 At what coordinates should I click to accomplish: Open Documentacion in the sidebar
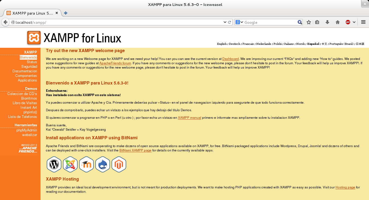point(25,71)
